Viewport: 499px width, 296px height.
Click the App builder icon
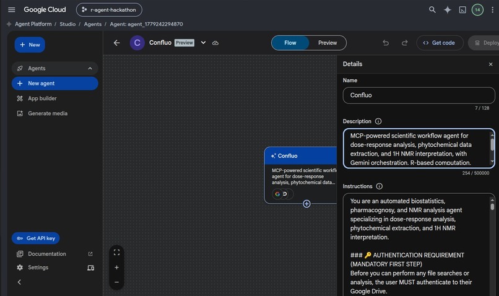coord(20,98)
